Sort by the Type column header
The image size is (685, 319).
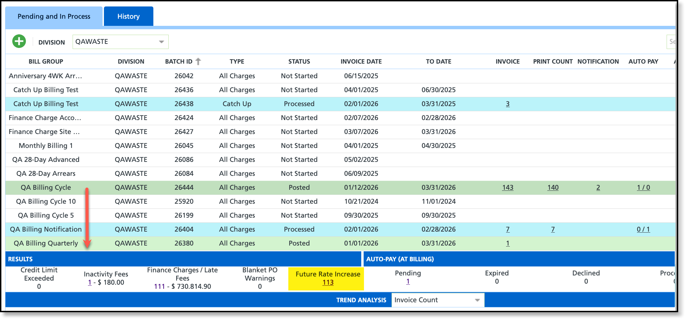coord(237,62)
